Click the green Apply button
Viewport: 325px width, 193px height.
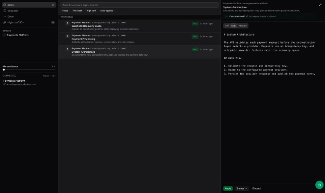point(228,188)
